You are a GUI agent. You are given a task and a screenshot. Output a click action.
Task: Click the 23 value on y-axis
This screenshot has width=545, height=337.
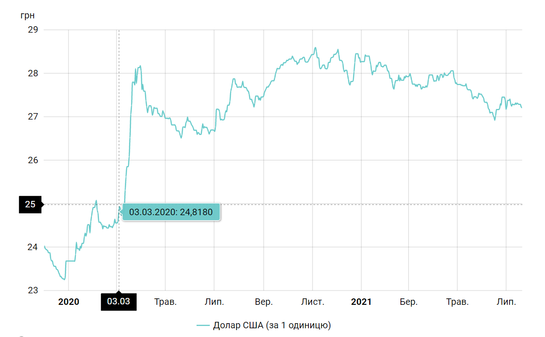pyautogui.click(x=33, y=291)
